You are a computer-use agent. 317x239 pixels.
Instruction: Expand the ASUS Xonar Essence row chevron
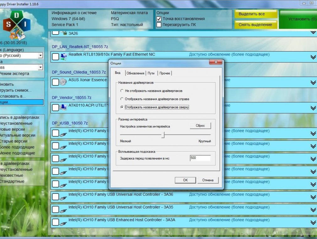[x=313, y=83]
